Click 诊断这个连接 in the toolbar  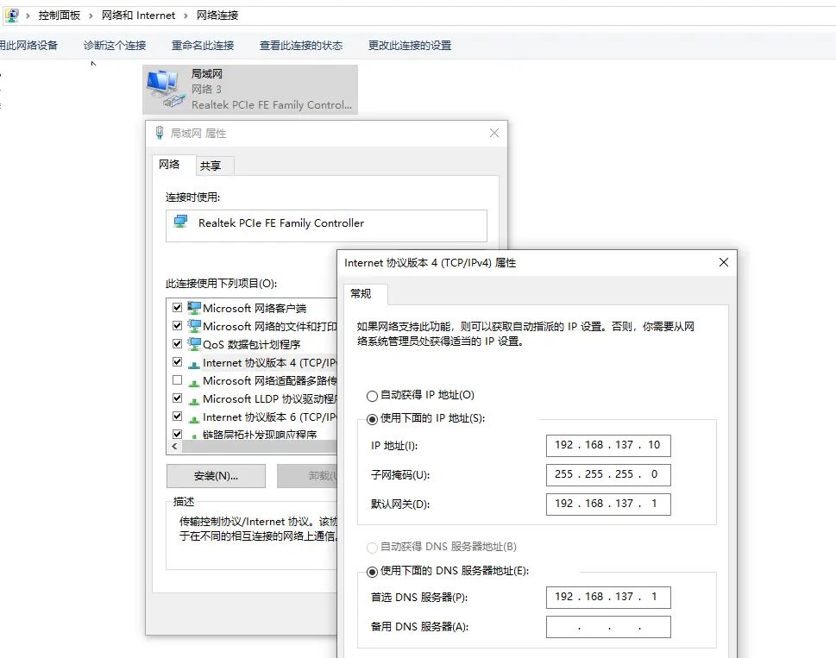point(115,46)
